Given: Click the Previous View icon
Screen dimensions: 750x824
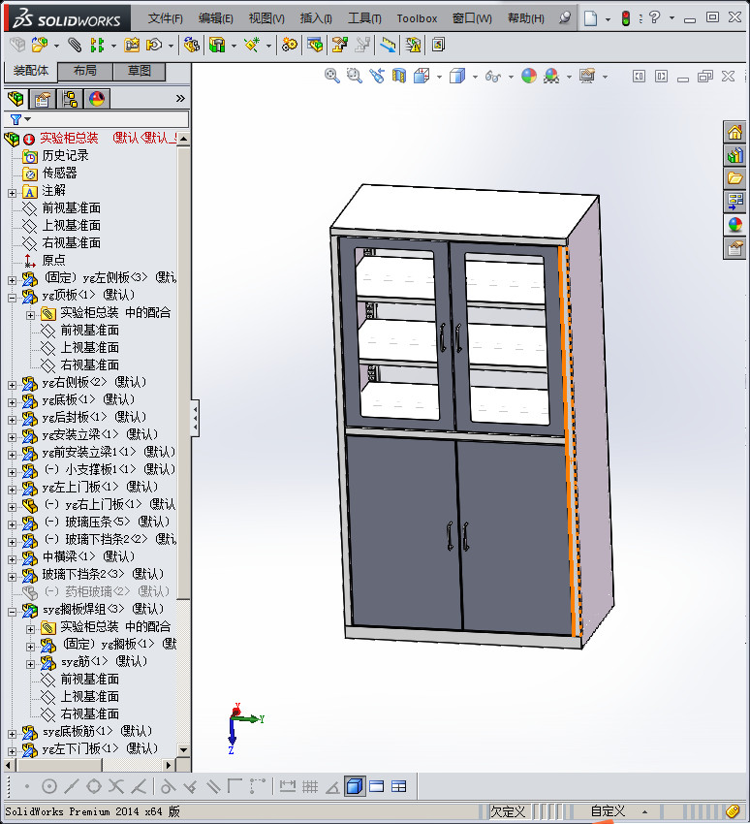Looking at the screenshot, I should (x=377, y=77).
